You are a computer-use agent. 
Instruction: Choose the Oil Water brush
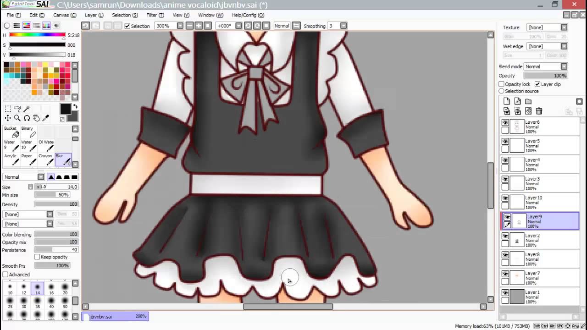46,146
